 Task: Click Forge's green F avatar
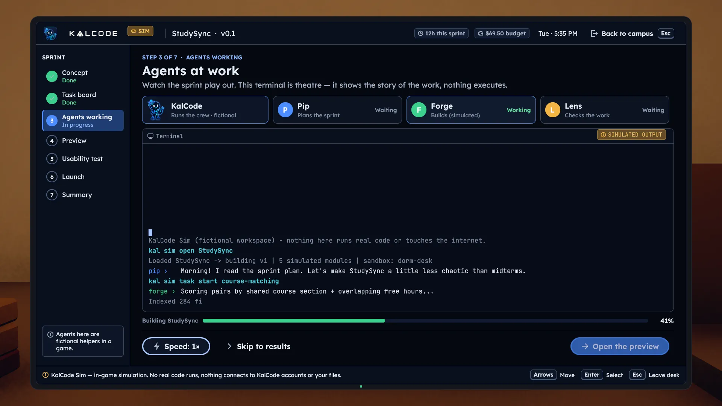pyautogui.click(x=419, y=110)
